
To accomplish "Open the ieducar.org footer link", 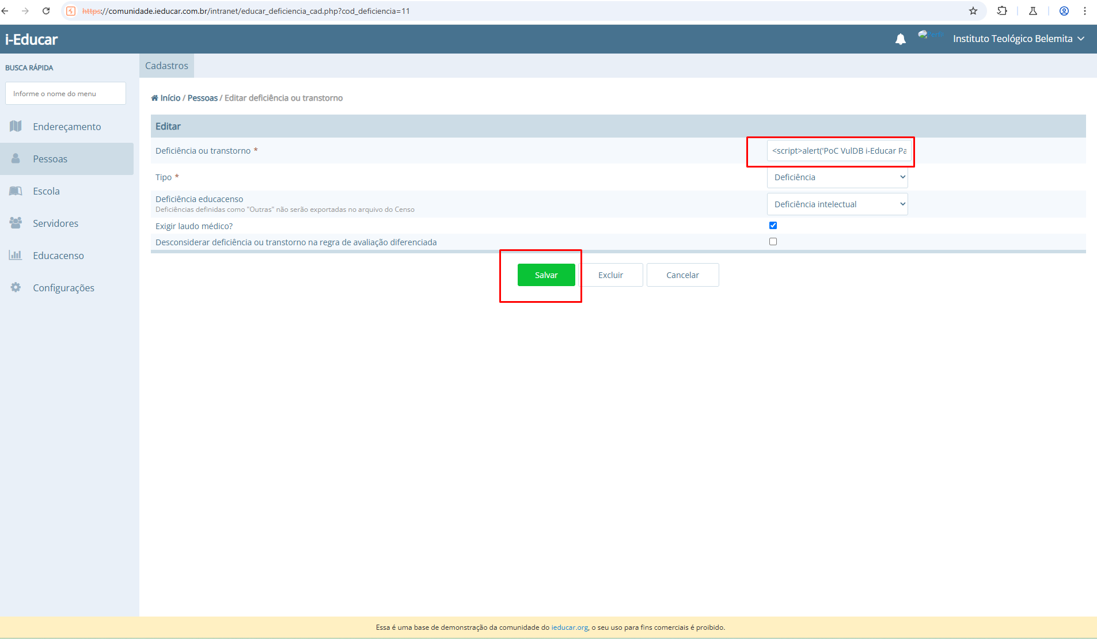I will click(x=570, y=627).
